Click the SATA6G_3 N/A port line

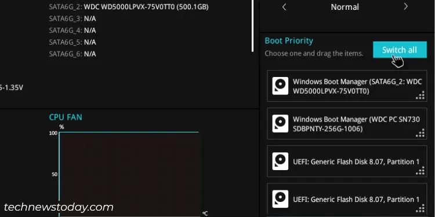point(72,19)
